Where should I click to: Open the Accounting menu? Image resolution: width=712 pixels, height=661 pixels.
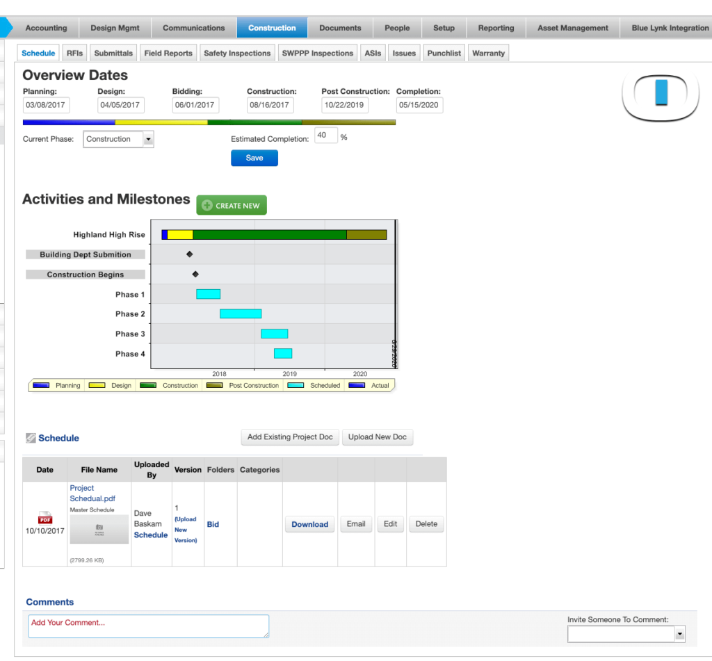click(x=46, y=28)
